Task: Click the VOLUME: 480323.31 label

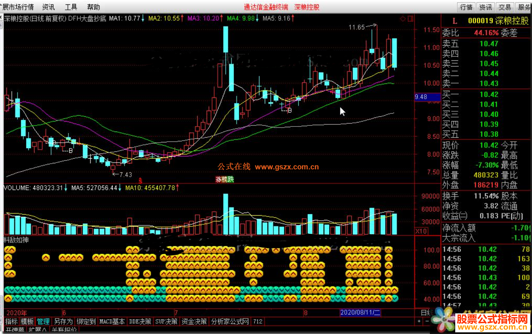Action: click(33, 188)
